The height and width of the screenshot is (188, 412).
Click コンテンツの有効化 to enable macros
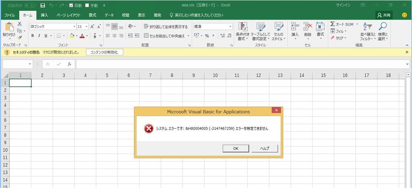[105, 53]
